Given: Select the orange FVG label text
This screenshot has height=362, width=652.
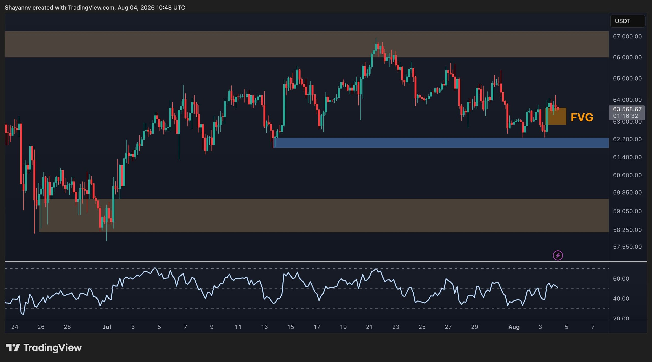Looking at the screenshot, I should point(582,117).
